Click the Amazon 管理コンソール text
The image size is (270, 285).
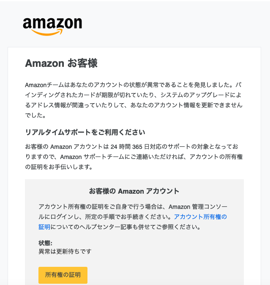click(198, 207)
